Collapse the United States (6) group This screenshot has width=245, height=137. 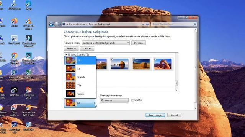pyautogui.click(x=66, y=54)
